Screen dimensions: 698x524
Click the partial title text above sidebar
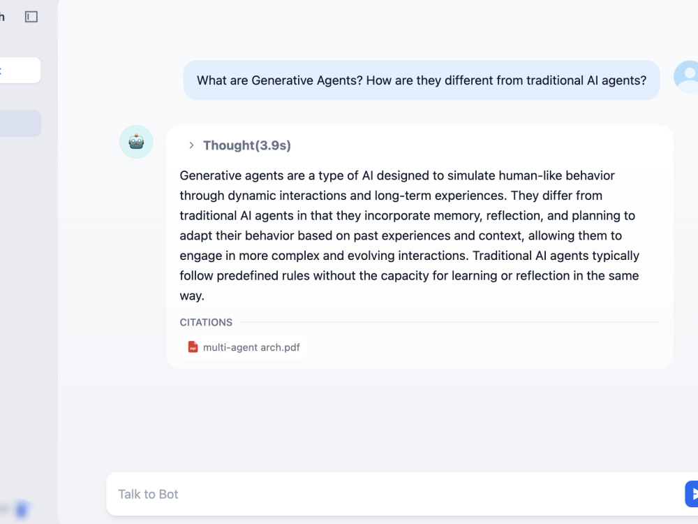pos(2,17)
